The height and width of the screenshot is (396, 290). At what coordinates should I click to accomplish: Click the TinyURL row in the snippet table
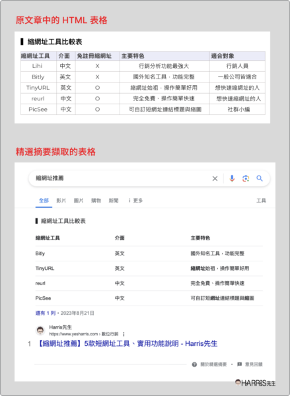coord(149,269)
